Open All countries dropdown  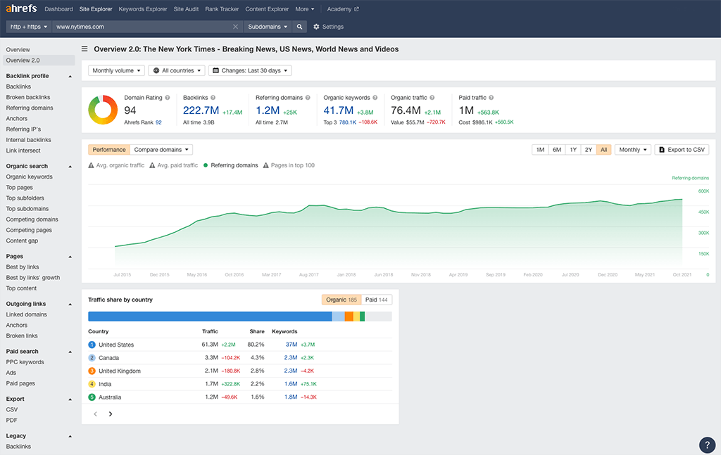[x=177, y=70]
